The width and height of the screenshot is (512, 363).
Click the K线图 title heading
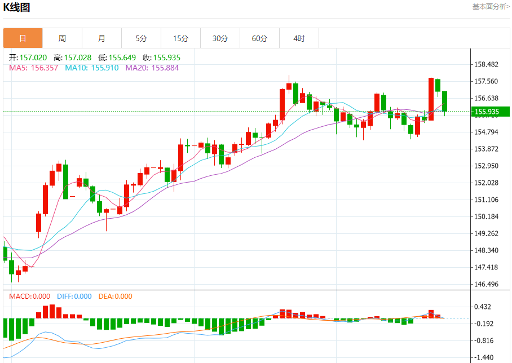click(17, 7)
